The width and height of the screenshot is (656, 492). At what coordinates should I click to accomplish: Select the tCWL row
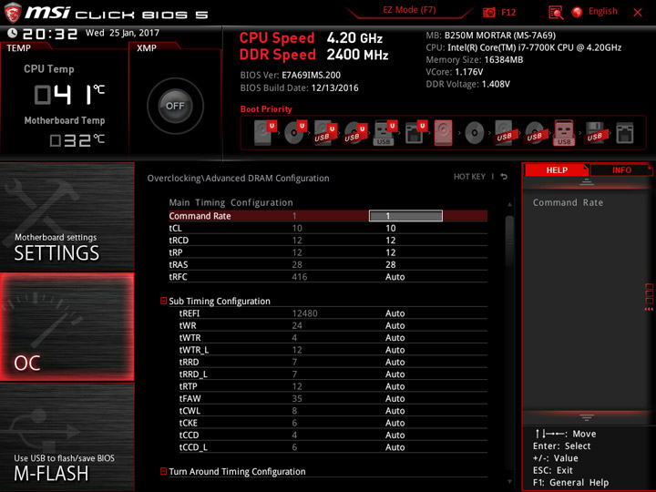[x=333, y=410]
